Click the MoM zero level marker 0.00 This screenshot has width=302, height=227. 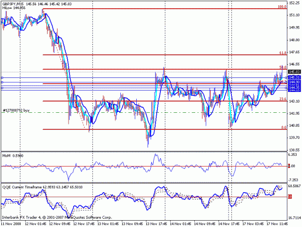coord(291,166)
